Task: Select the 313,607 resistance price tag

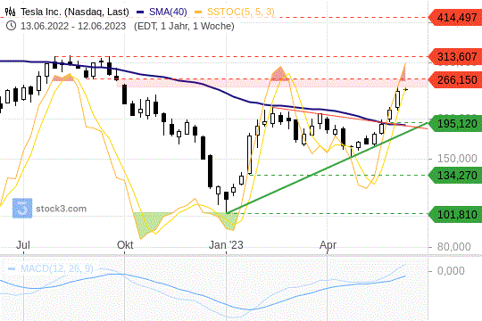Action: pyautogui.click(x=455, y=57)
